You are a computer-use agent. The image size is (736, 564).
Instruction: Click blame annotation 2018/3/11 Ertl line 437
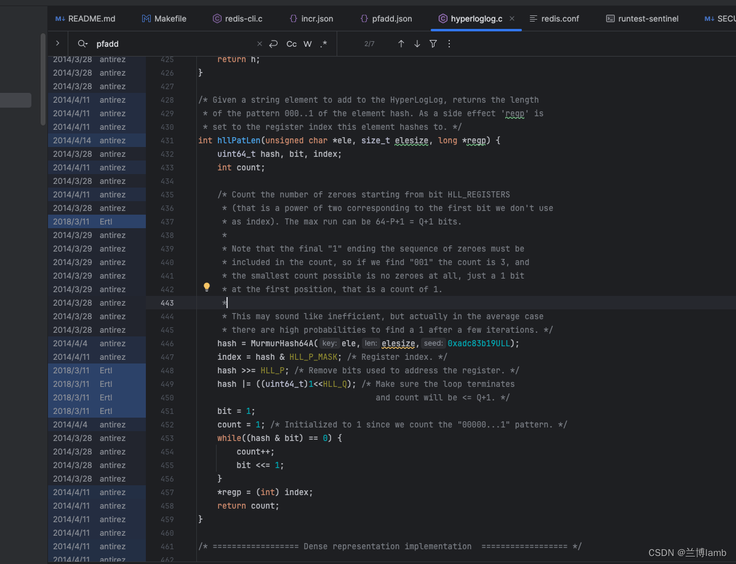pos(97,221)
